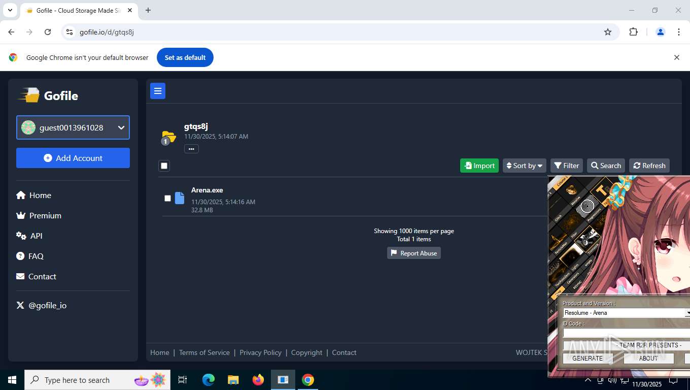This screenshot has height=390, width=690.
Task: Dismiss the default browser notification bar
Action: (676, 57)
